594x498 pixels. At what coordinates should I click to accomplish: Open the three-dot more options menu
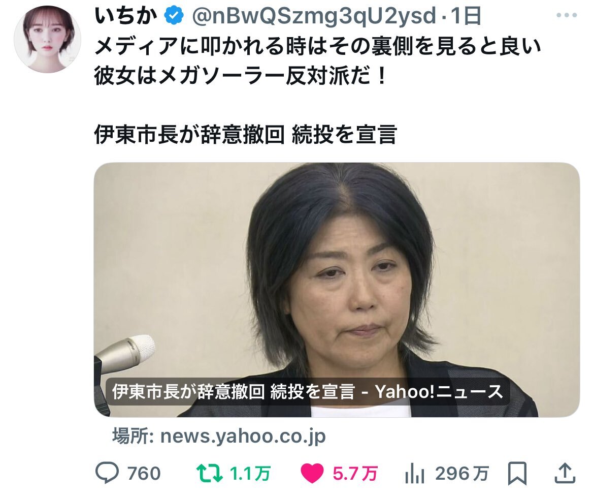(x=567, y=16)
